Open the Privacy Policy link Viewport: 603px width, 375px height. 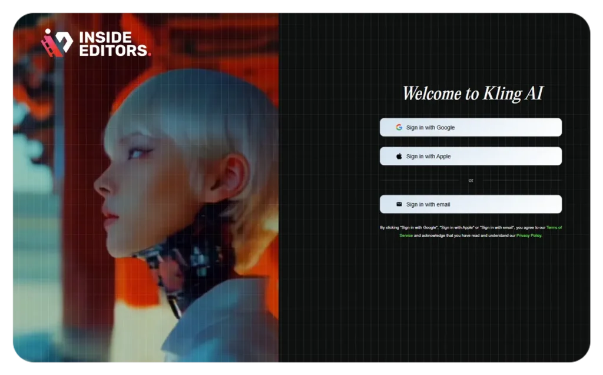pos(529,235)
